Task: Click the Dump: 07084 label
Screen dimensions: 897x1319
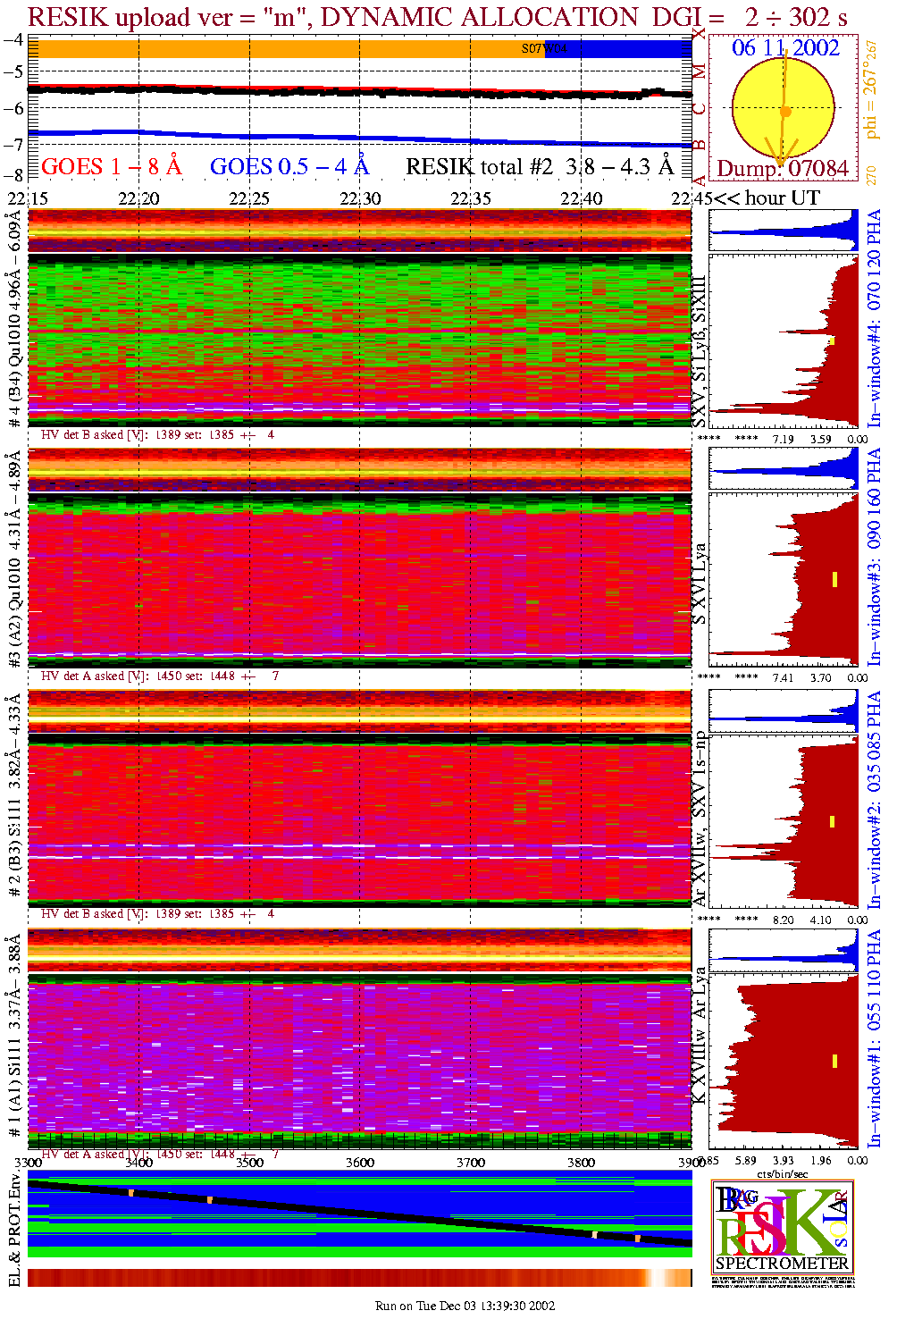Action: tap(783, 169)
